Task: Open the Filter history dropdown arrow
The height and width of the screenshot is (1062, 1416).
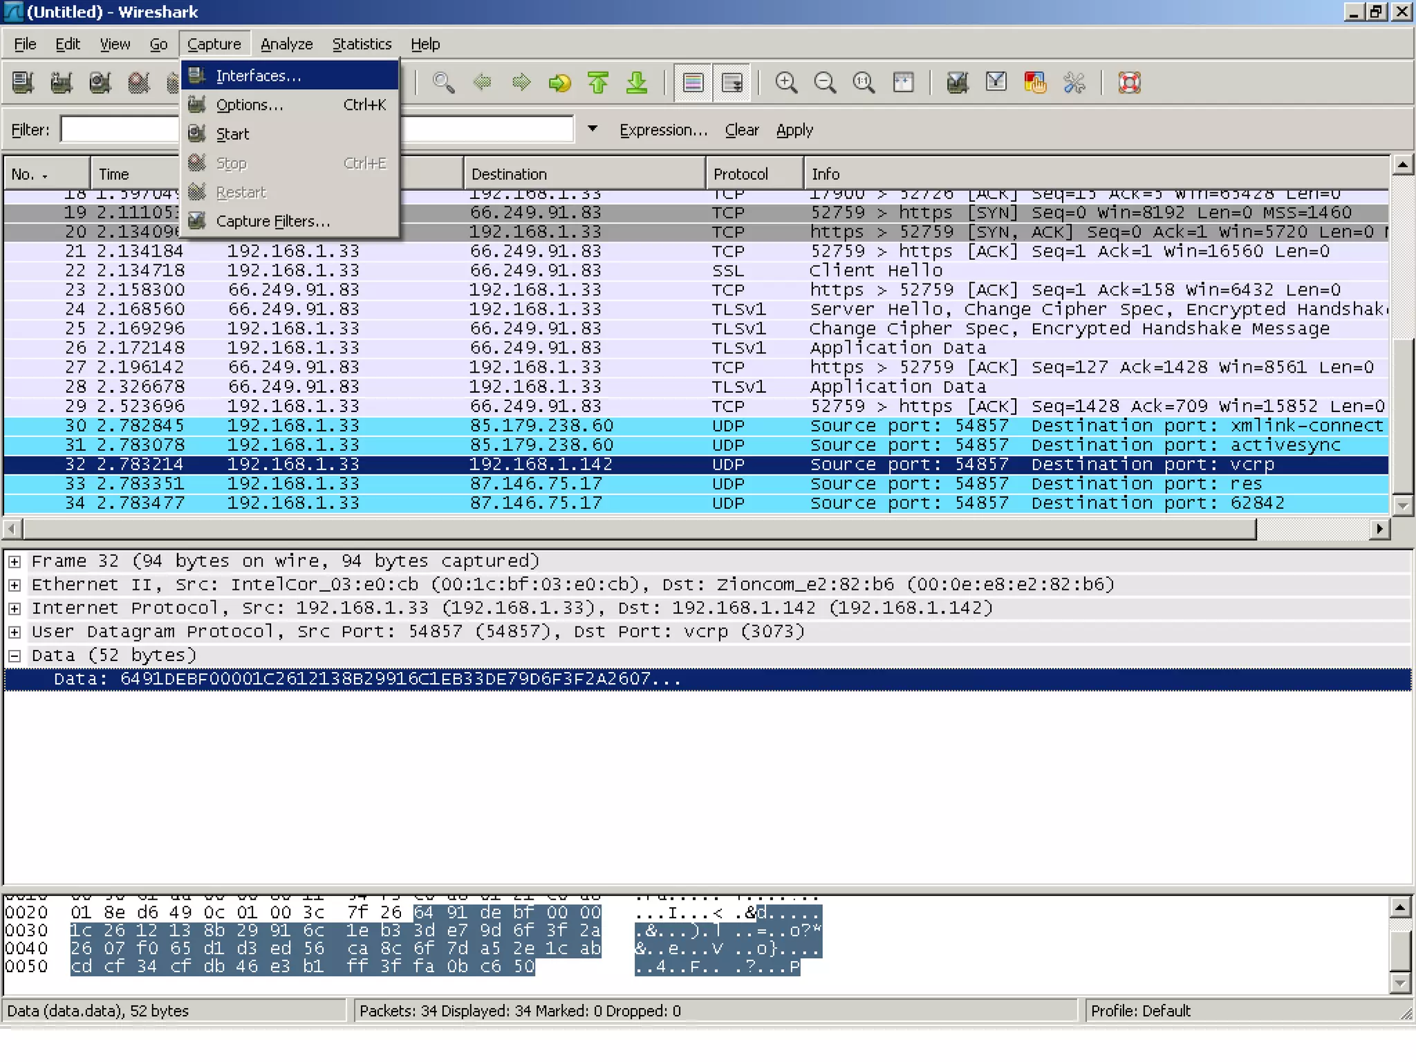Action: 593,129
